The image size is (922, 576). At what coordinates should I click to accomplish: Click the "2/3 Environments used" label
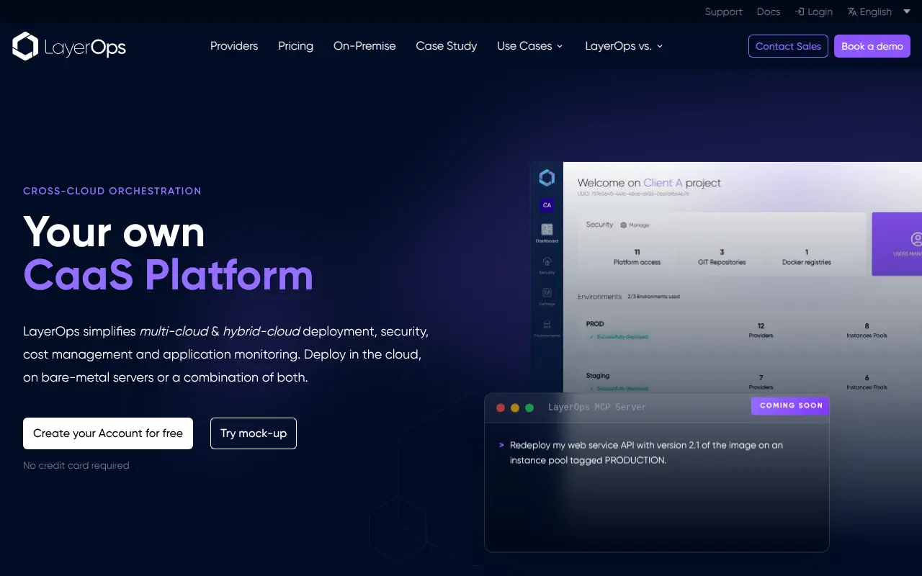[x=653, y=297]
